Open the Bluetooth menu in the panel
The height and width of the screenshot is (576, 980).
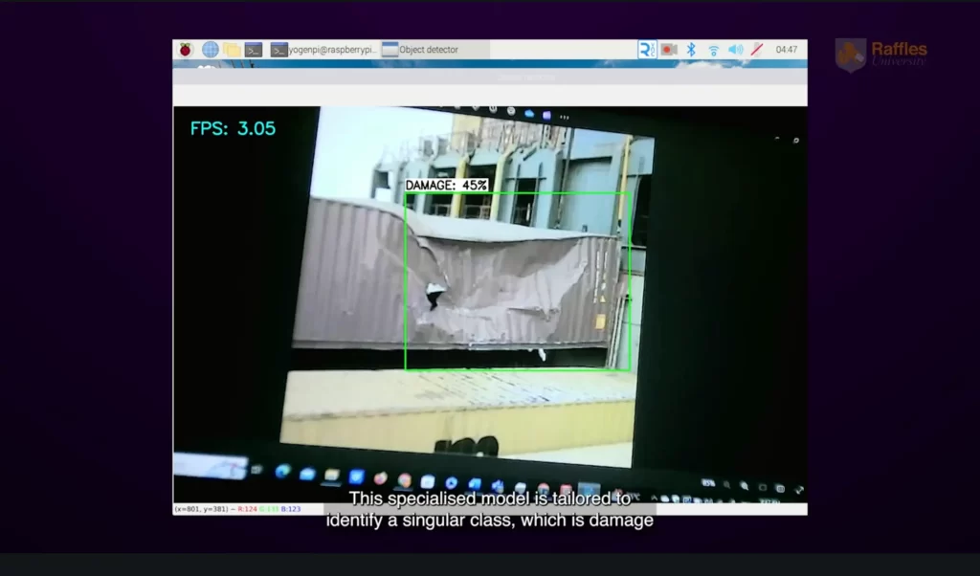click(x=691, y=50)
